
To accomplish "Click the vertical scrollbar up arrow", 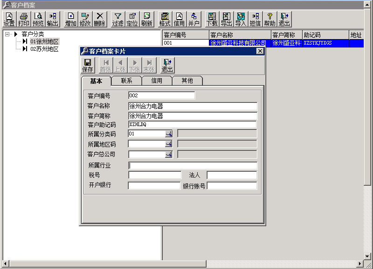I will coord(367,5).
